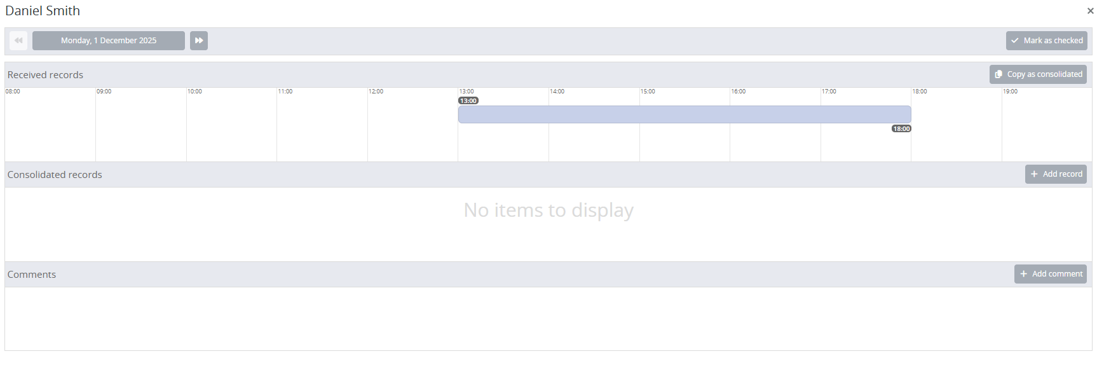Go to the previous day arrow
This screenshot has height=377, width=1097.
(x=18, y=41)
